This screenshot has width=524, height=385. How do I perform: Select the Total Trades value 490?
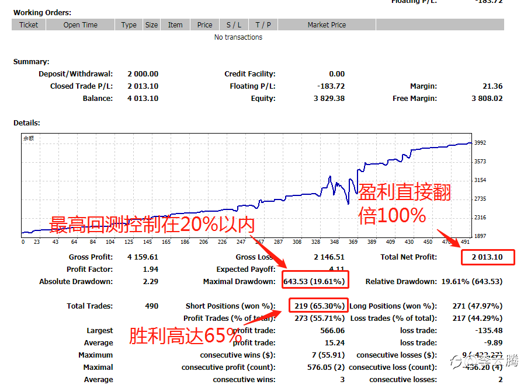[152, 306]
